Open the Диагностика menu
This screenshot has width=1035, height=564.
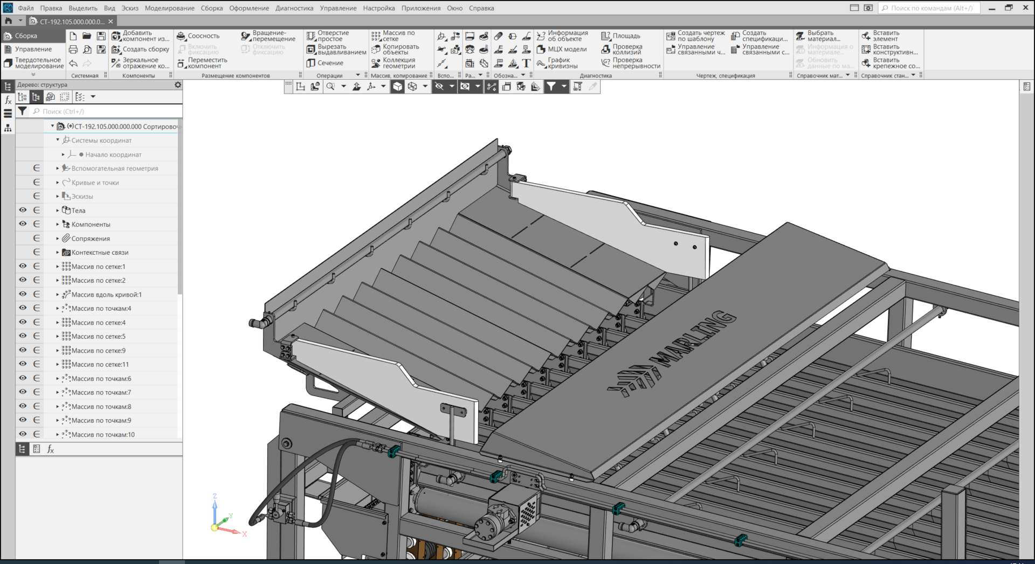coord(294,8)
